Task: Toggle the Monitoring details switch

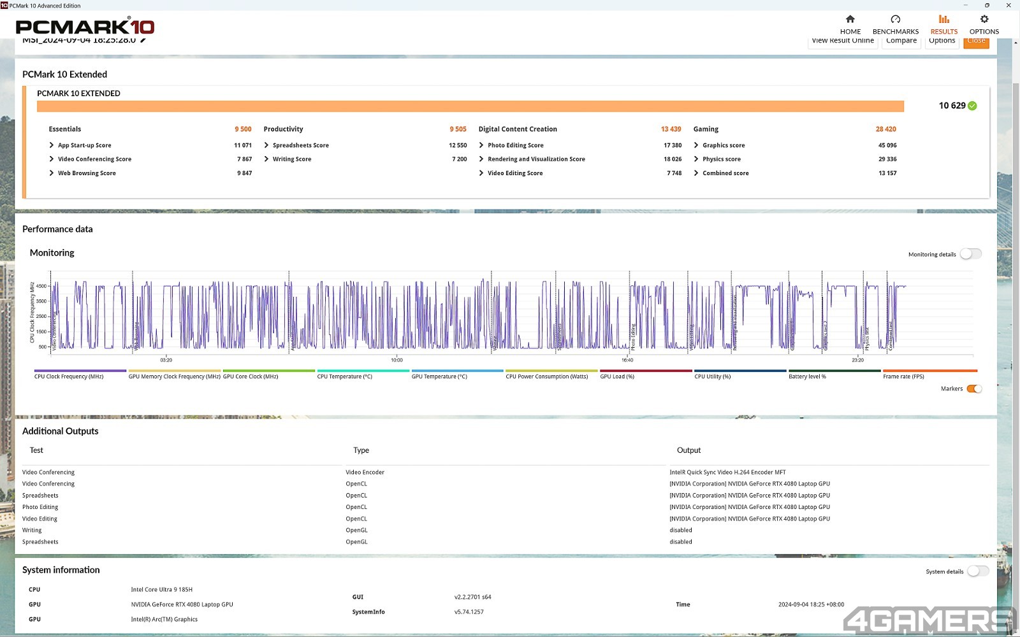Action: (970, 254)
